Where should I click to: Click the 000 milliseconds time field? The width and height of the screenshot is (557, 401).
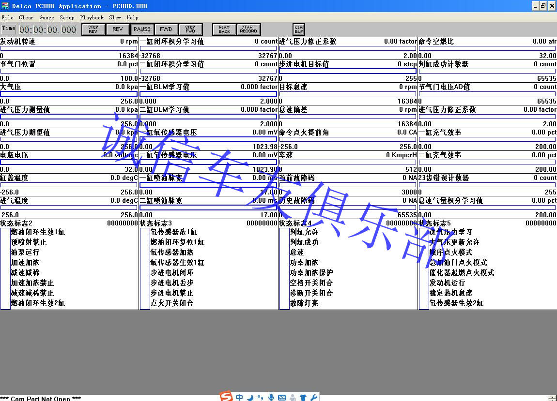pyautogui.click(x=69, y=30)
